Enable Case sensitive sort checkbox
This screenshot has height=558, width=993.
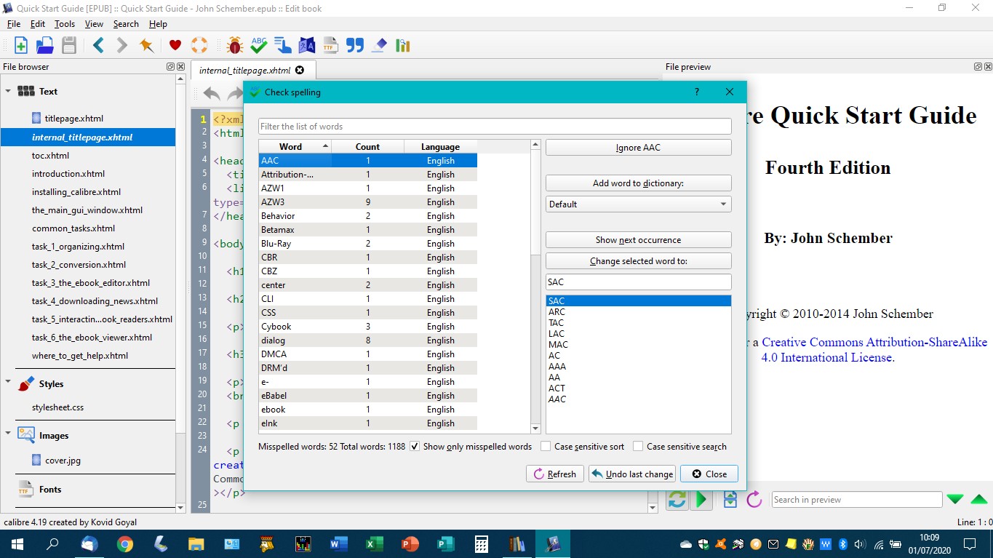pos(546,447)
